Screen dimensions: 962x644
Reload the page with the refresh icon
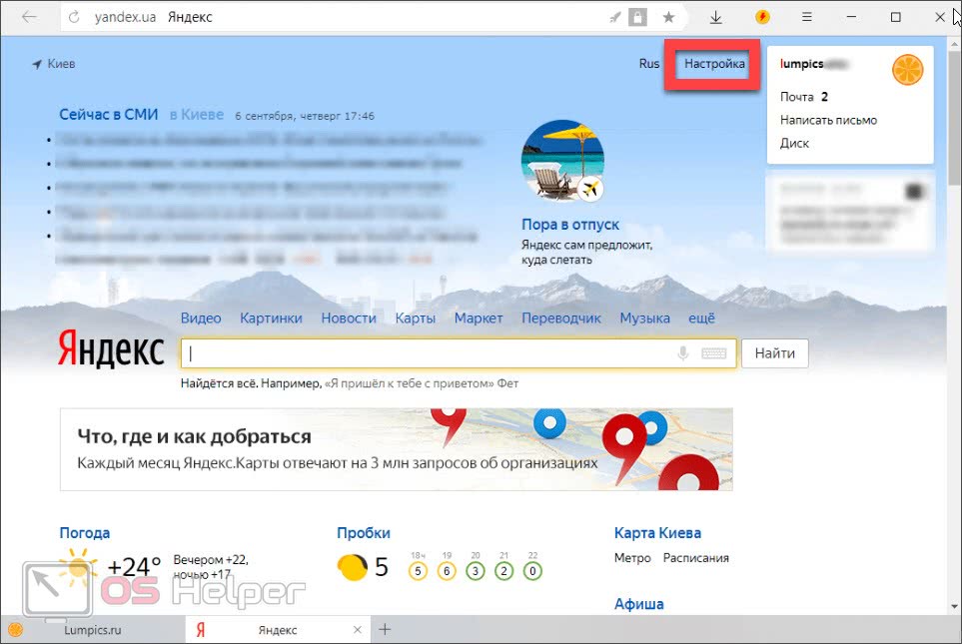coord(76,18)
